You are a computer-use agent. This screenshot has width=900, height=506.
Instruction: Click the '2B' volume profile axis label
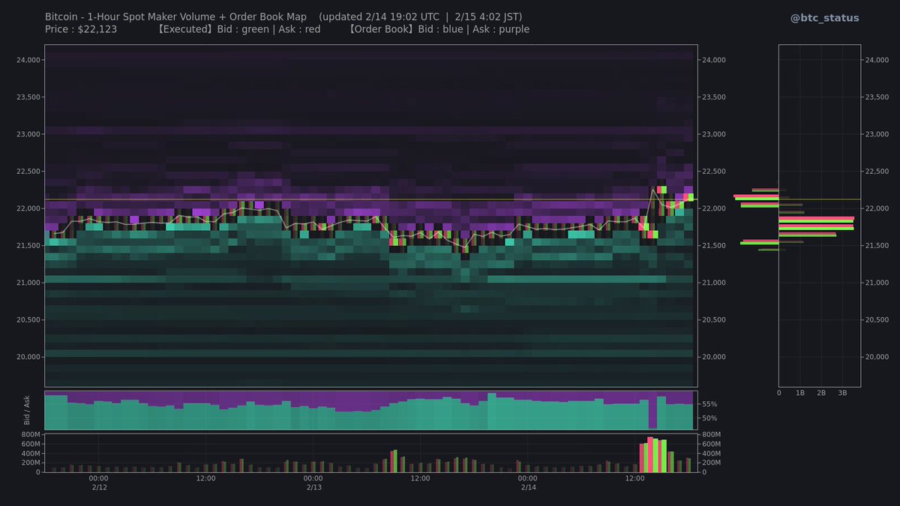(x=821, y=394)
